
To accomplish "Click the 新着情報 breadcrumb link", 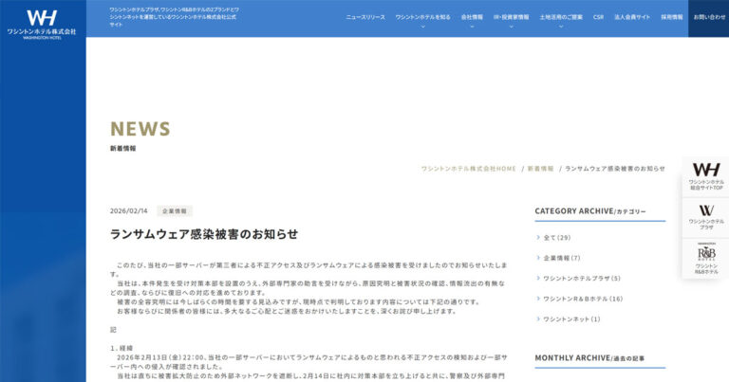I will pos(540,168).
